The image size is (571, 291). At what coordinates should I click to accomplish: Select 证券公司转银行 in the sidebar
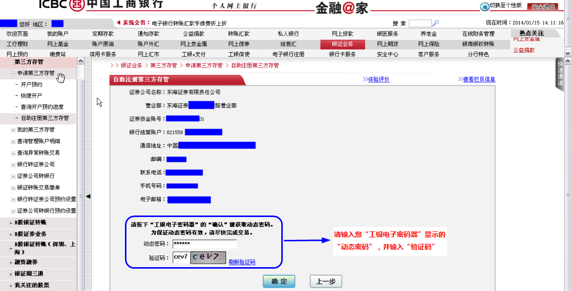36,176
